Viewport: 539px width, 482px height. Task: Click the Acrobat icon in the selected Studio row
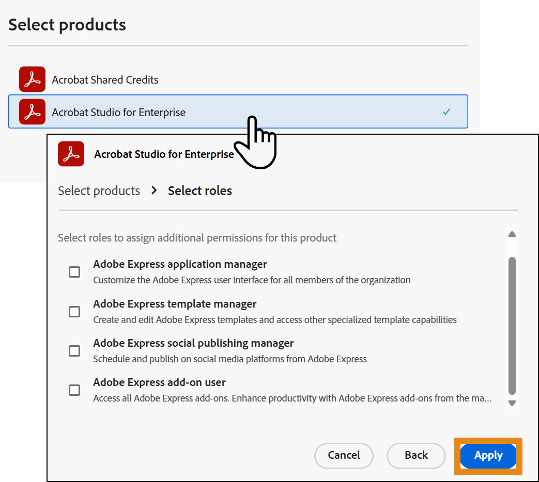pos(33,112)
